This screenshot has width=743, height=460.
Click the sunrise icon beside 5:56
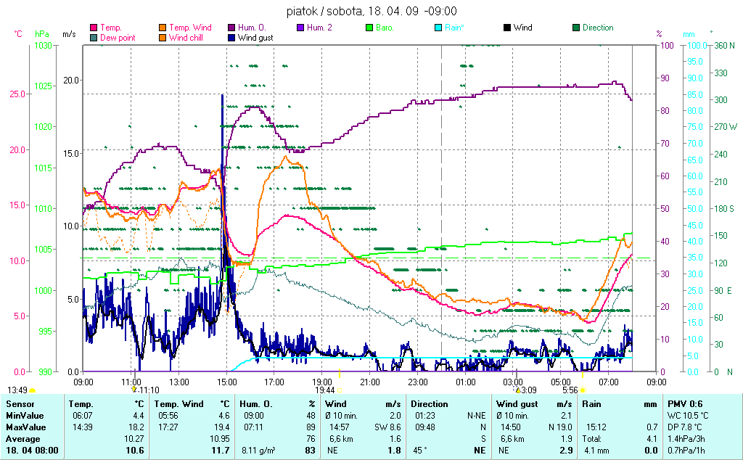pos(583,390)
